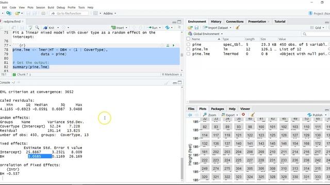330x185 pixels.
Task: Open the Grid view dropdown
Action: point(317,28)
